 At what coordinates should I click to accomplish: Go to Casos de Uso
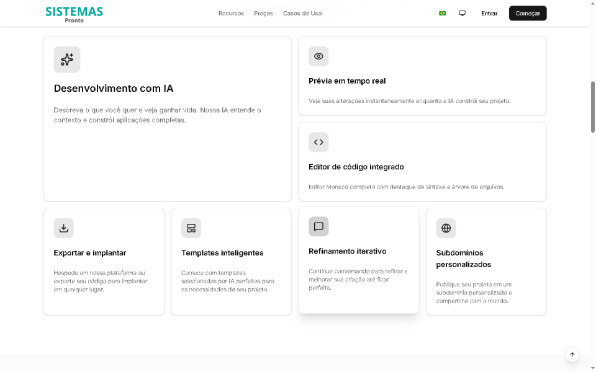click(x=302, y=13)
